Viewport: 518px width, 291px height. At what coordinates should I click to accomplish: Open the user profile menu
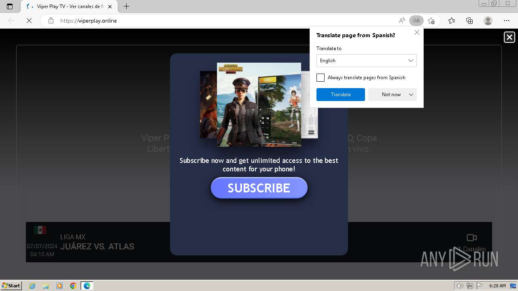tap(488, 21)
